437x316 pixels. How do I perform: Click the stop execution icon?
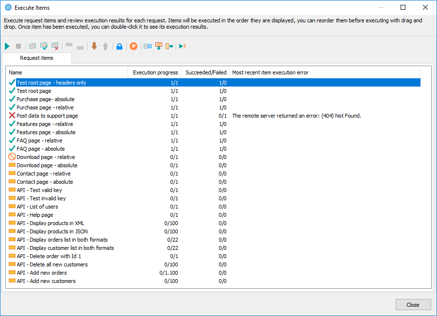click(x=18, y=46)
